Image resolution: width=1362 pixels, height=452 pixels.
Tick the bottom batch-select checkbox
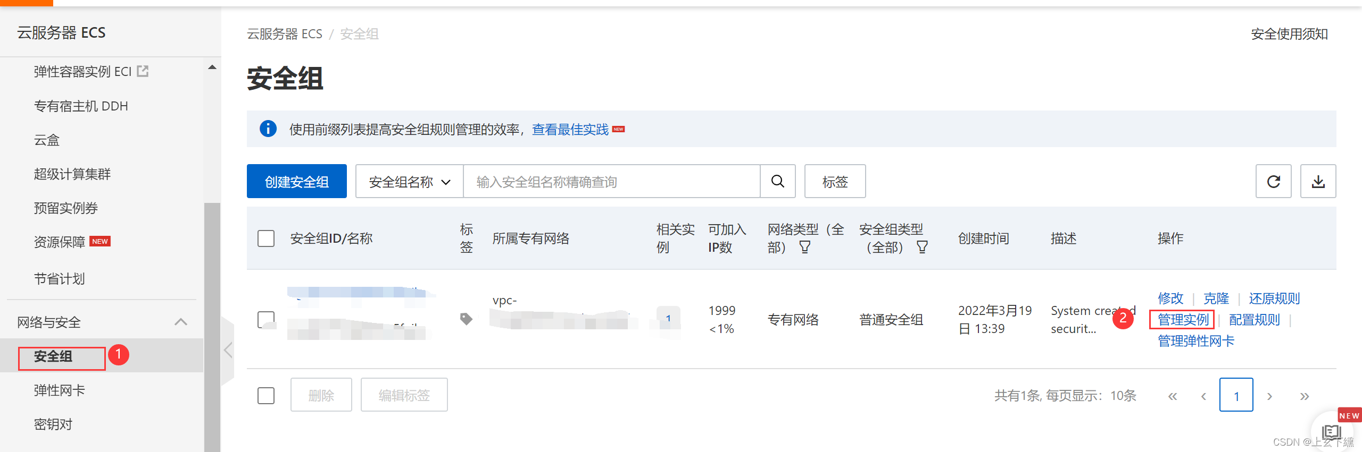click(266, 396)
